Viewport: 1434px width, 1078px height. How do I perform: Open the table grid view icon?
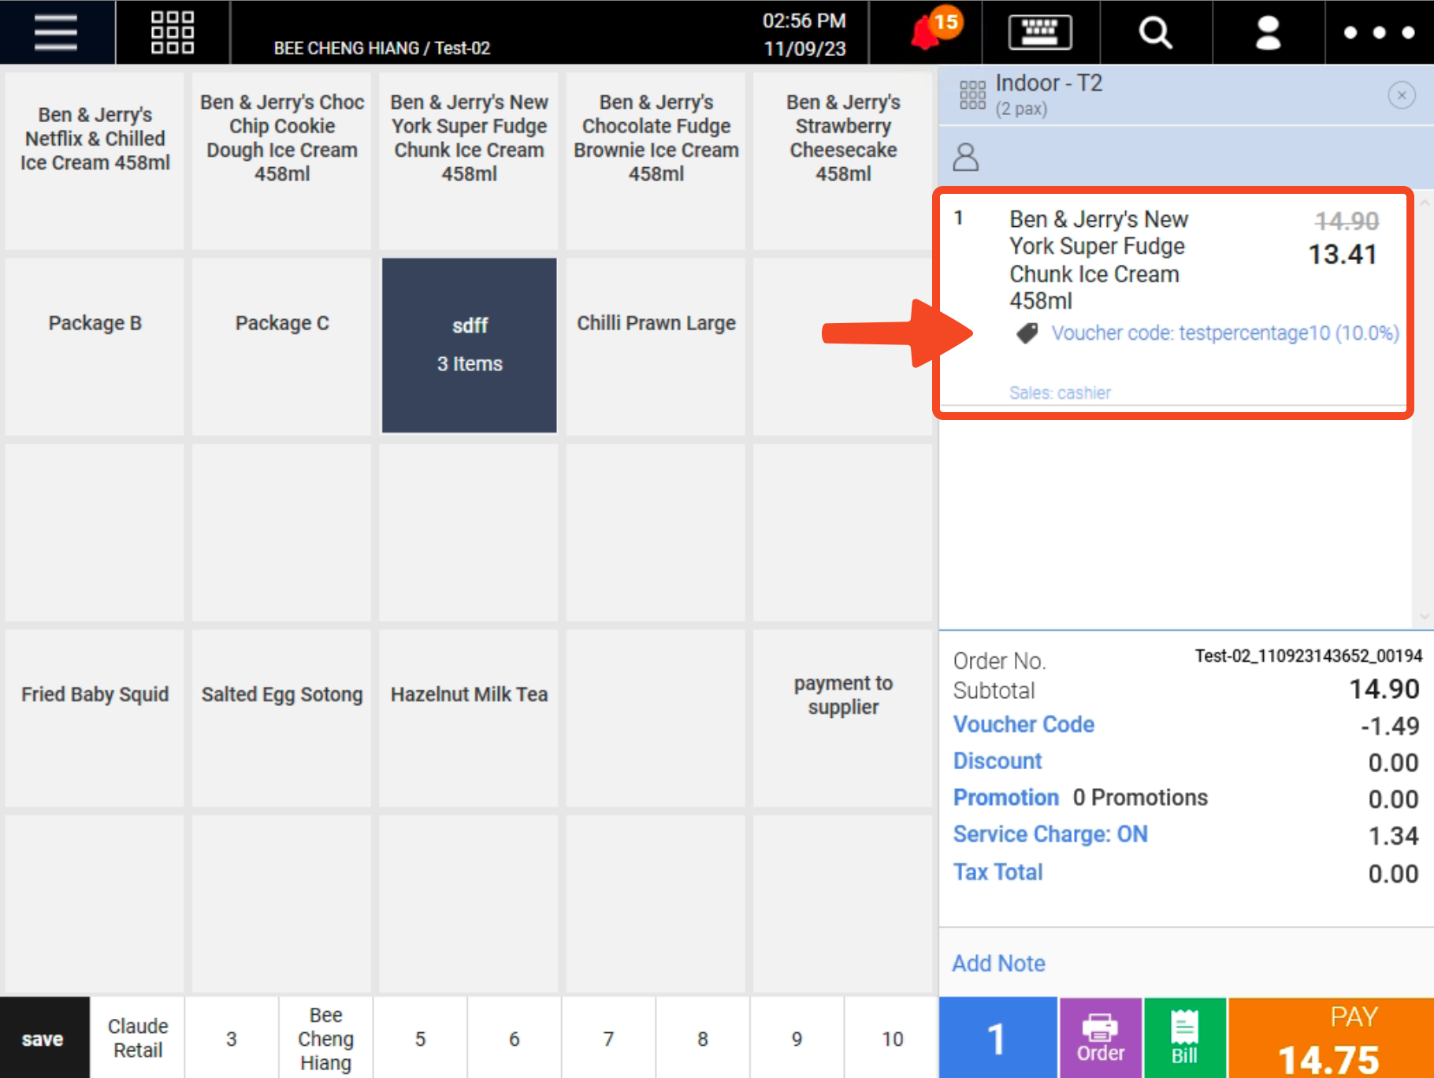173,32
